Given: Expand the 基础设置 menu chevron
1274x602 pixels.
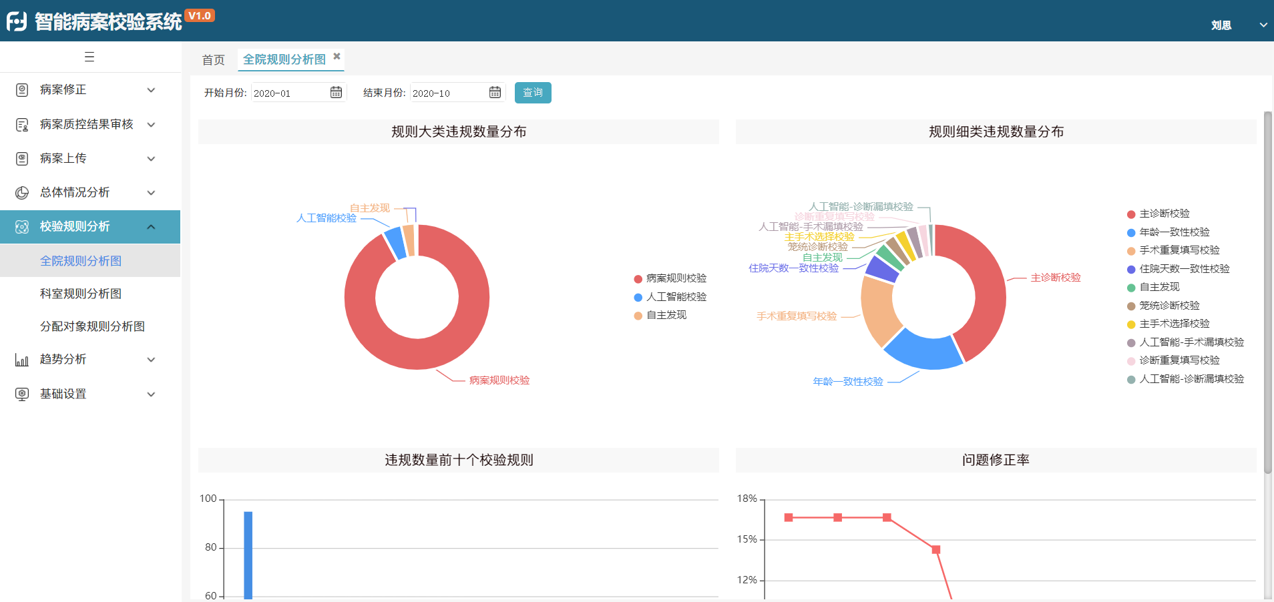Looking at the screenshot, I should (x=152, y=394).
